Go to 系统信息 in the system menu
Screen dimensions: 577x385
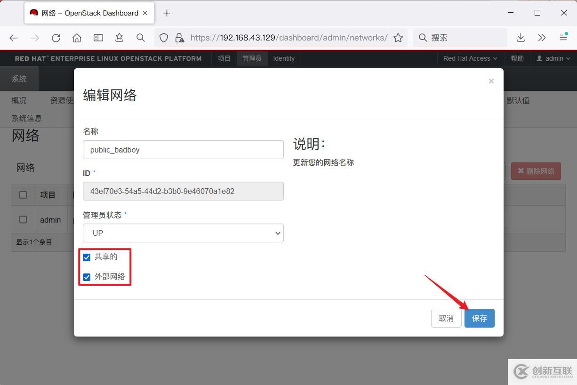point(27,118)
